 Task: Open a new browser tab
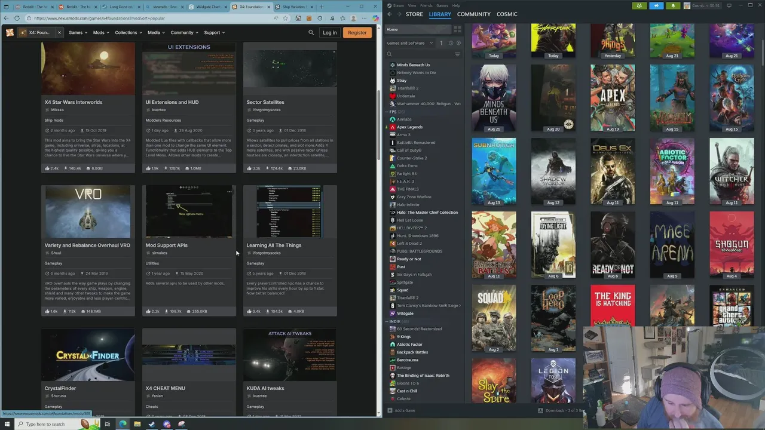(322, 7)
